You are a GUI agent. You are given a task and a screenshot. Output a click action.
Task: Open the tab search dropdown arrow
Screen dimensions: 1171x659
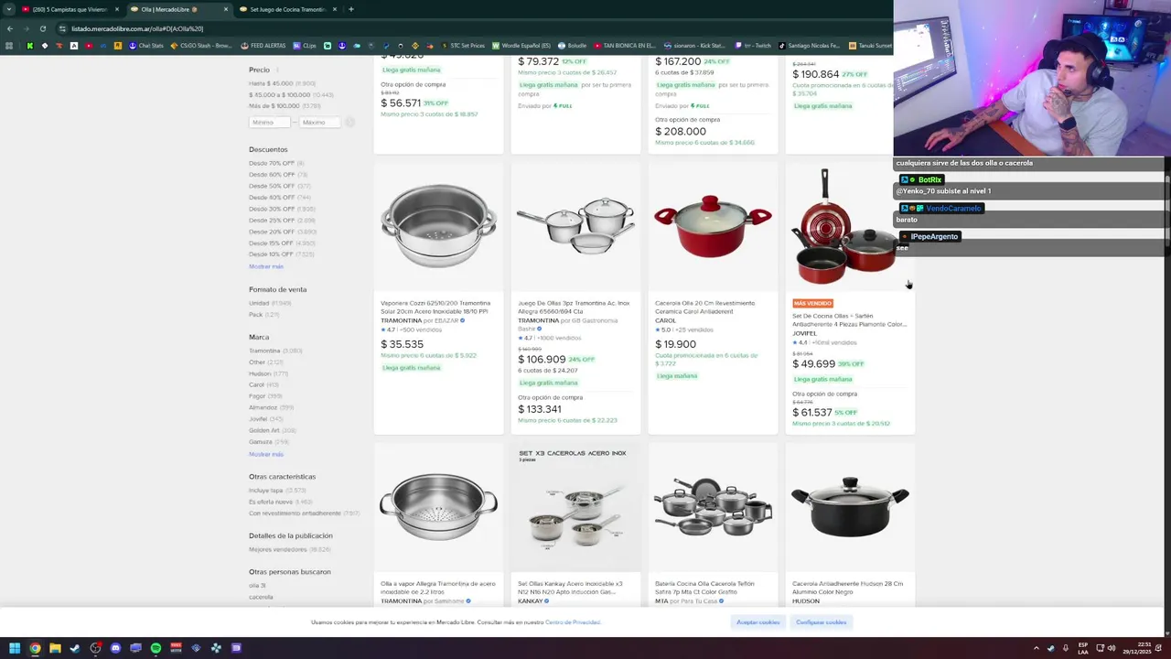(x=9, y=9)
